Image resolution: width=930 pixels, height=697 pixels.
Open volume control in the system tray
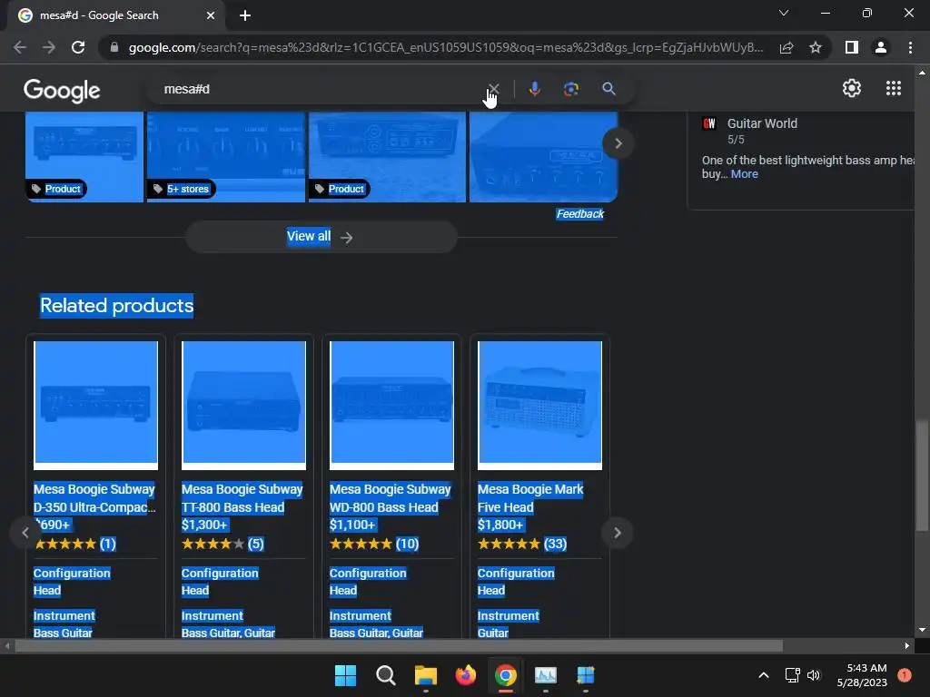tap(814, 675)
